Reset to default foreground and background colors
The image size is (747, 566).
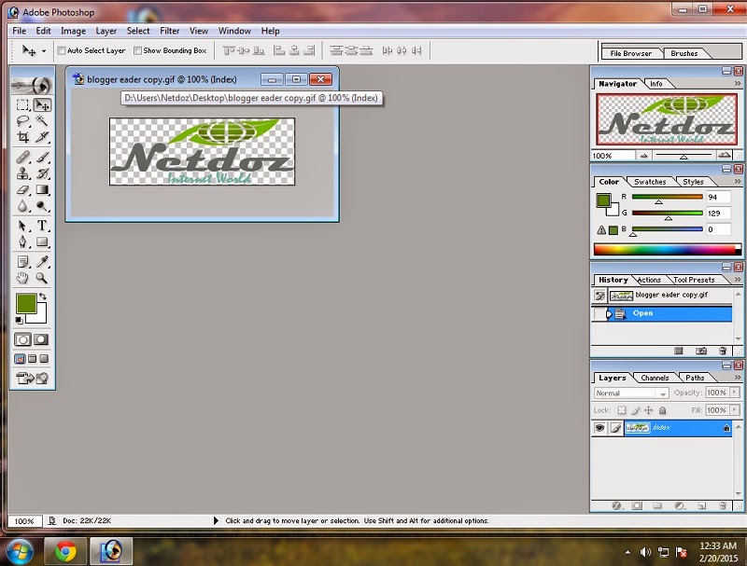pos(19,320)
